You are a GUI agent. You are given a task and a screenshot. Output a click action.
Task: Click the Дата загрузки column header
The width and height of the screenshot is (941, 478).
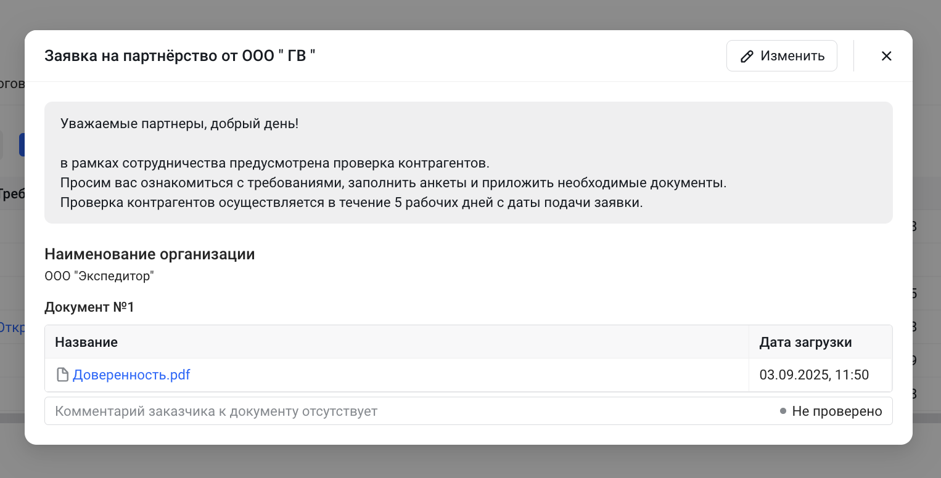pyautogui.click(x=805, y=342)
